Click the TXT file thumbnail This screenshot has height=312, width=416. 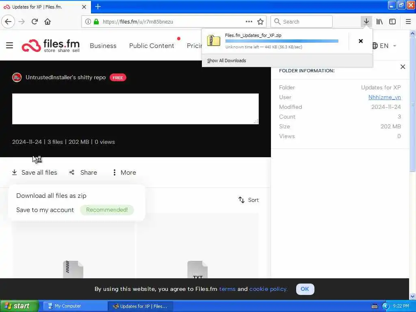coord(197,269)
